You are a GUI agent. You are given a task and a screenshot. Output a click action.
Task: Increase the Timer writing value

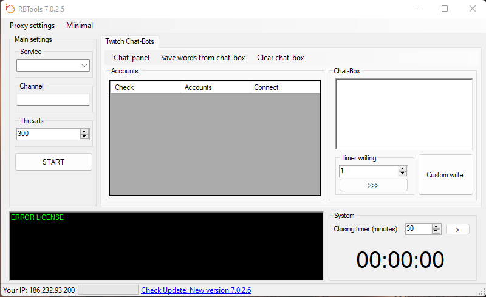pos(403,168)
